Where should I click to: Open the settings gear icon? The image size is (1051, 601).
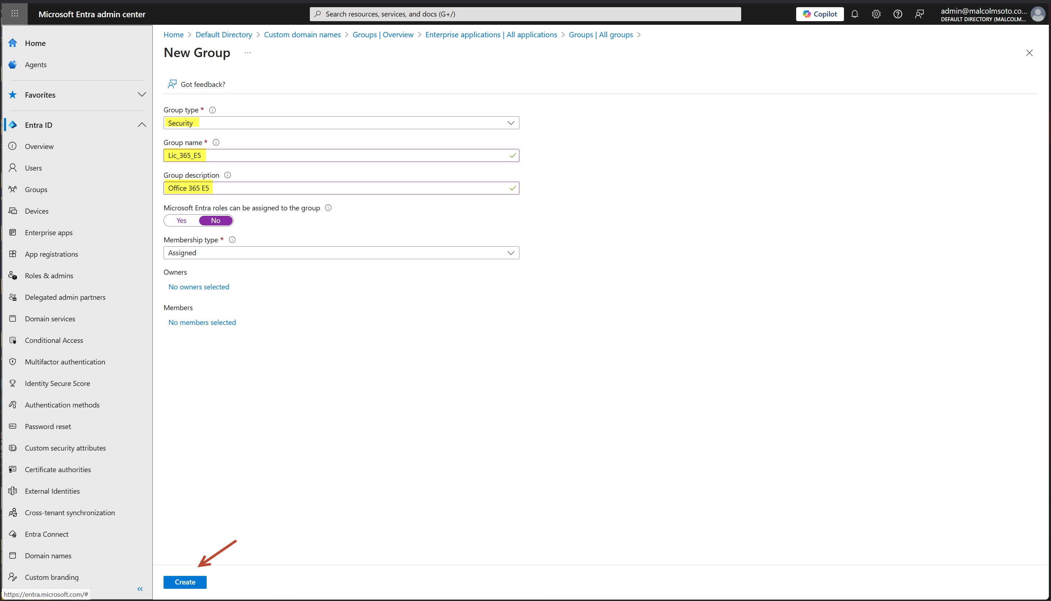pyautogui.click(x=876, y=14)
